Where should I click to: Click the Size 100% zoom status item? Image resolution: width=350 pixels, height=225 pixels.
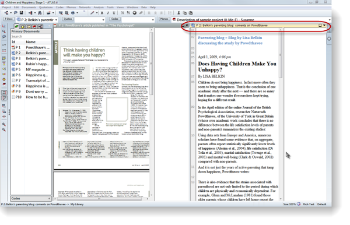[x=292, y=204]
